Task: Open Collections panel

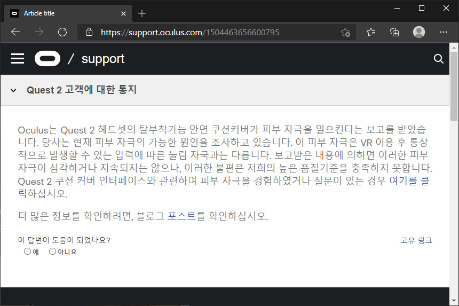Action: [x=394, y=32]
